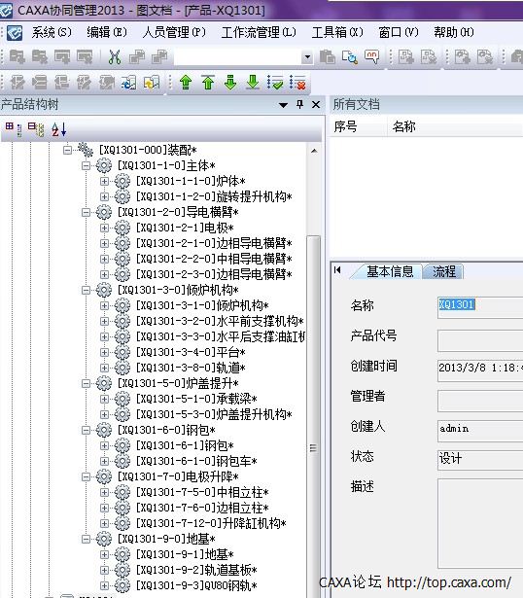
Task: Click the green move-to-bottom arrow icon
Action: point(253,83)
